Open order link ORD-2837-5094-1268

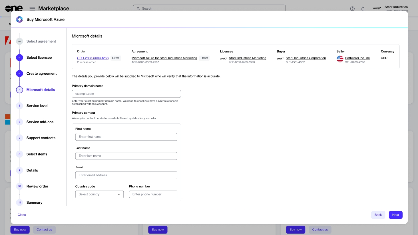point(93,58)
